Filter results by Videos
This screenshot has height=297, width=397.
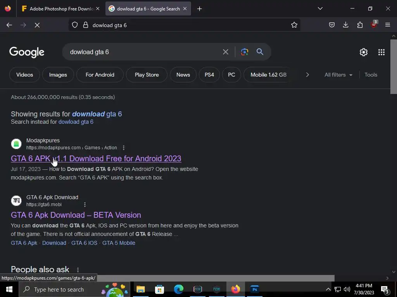[x=24, y=75]
